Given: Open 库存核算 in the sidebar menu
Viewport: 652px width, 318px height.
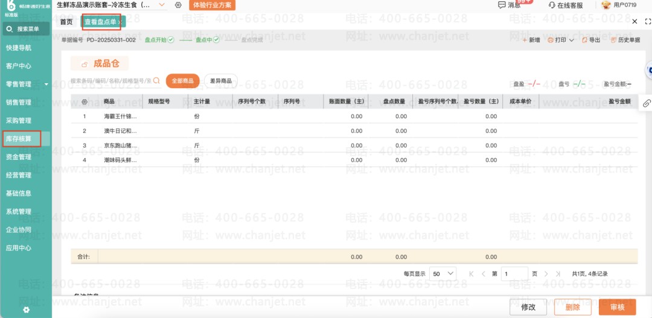Looking at the screenshot, I should (x=22, y=139).
